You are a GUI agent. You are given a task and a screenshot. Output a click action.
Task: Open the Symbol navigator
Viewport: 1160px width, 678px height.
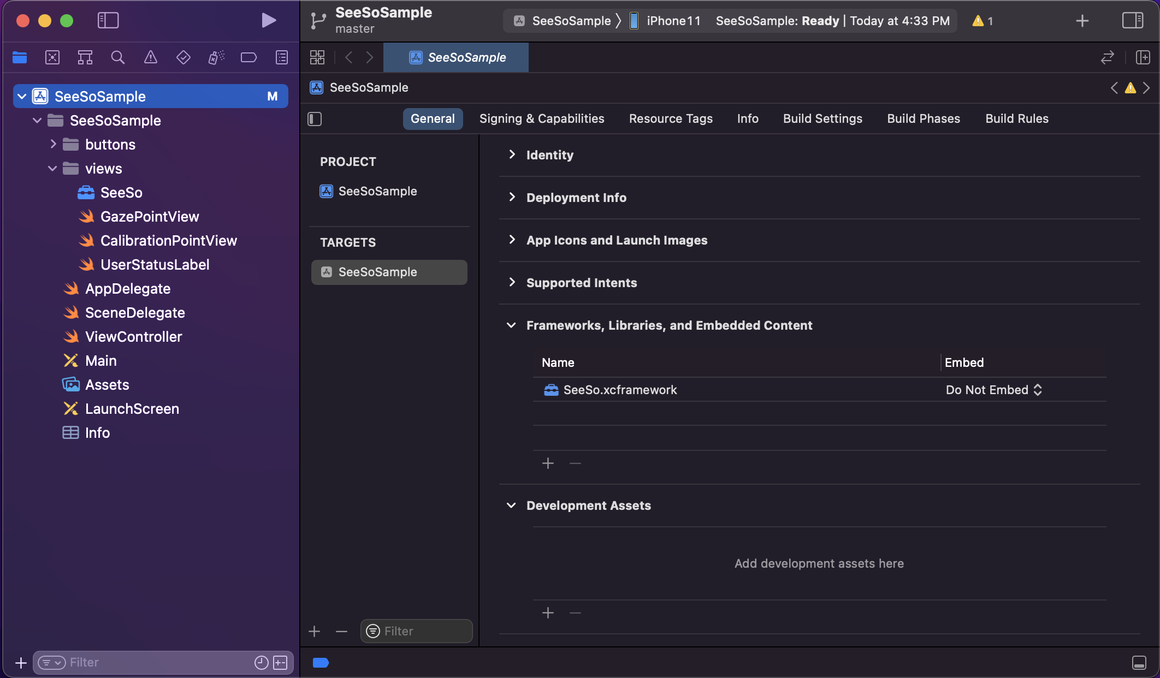pyautogui.click(x=85, y=57)
